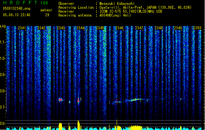Click the meteor count value 29
This screenshot has width=205, height=130.
tap(47, 15)
